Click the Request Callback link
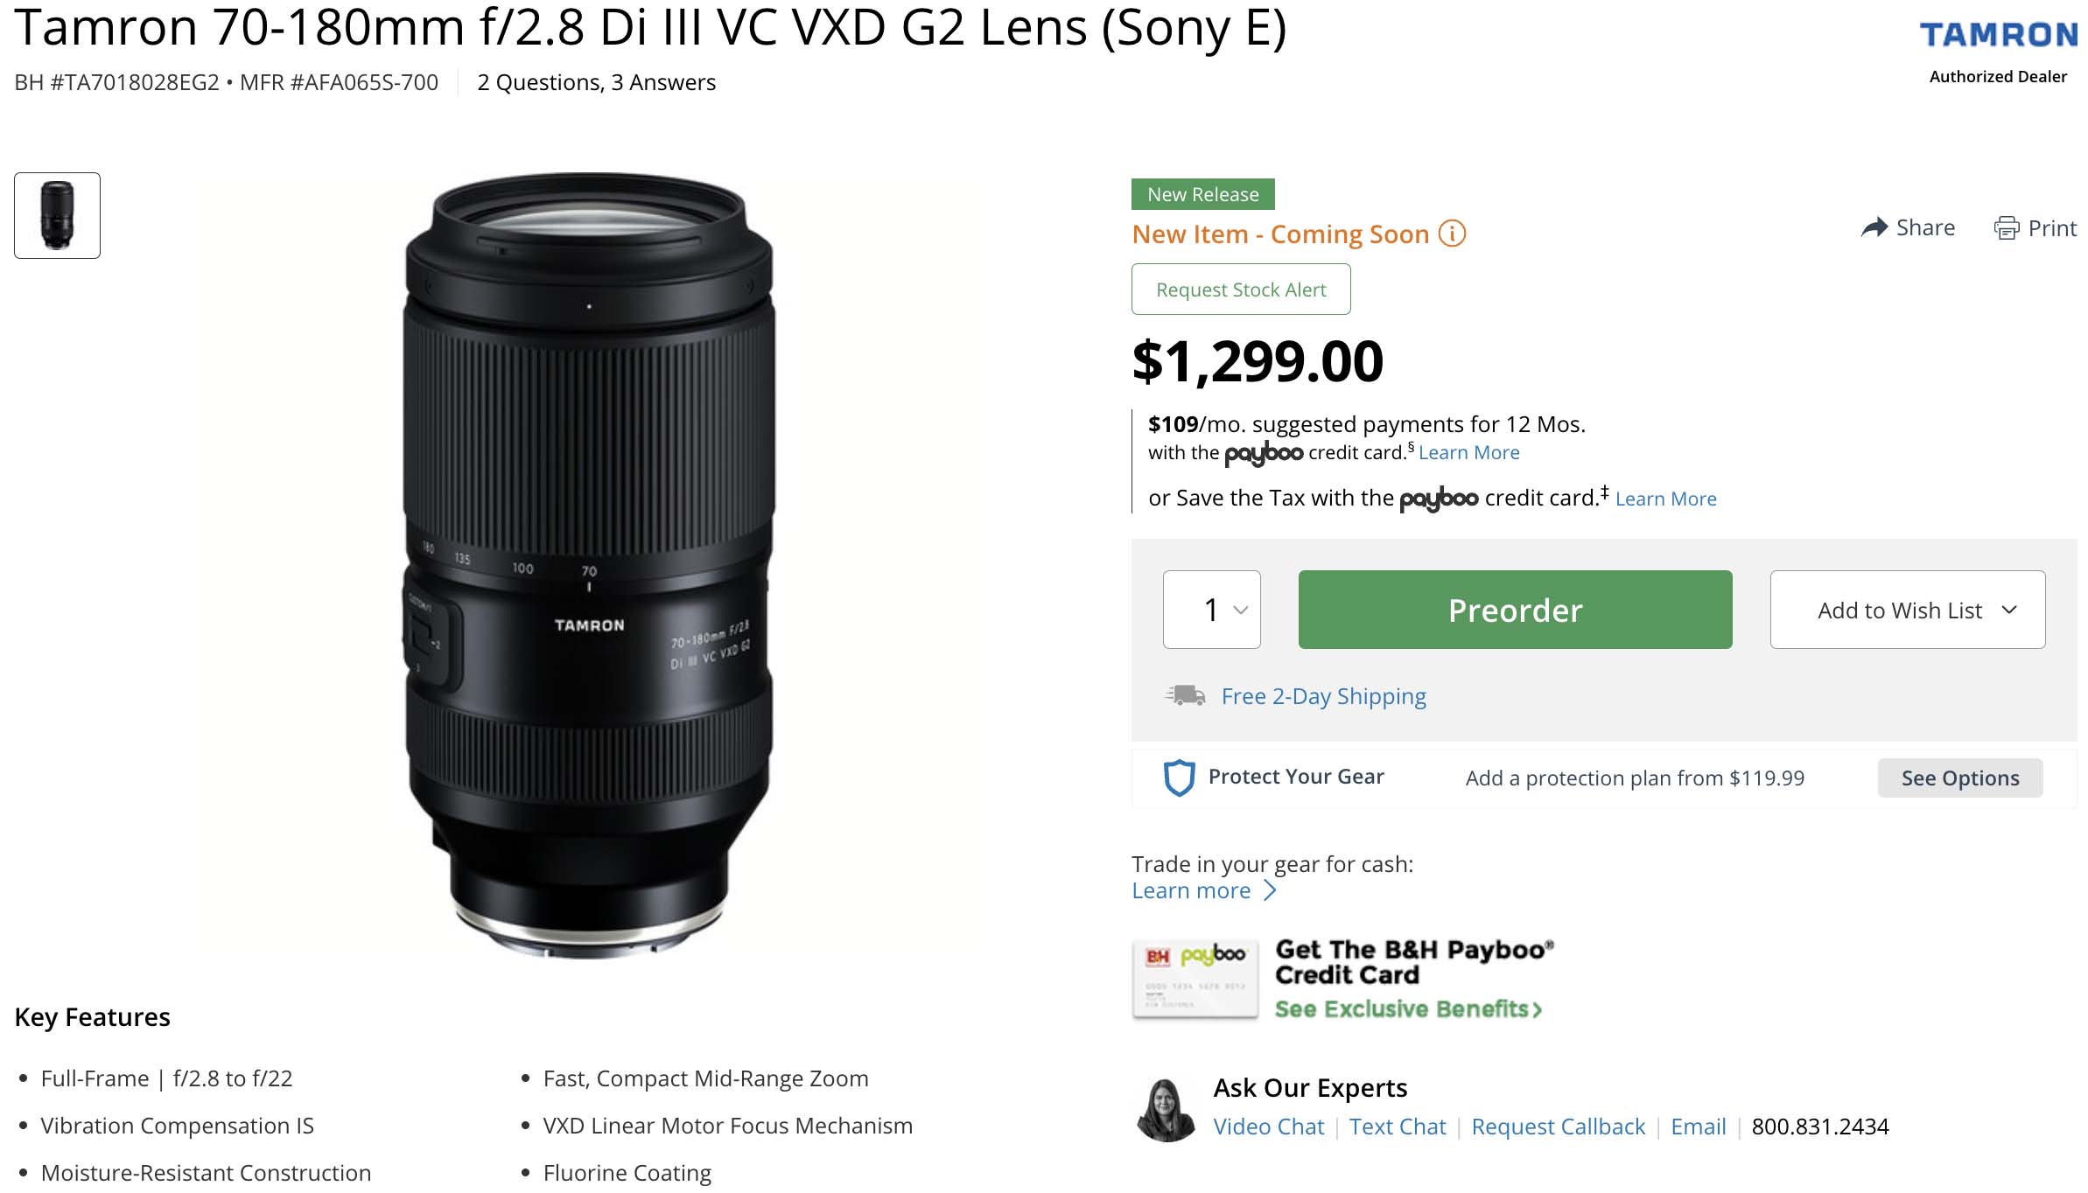Viewport: 2088px width, 1193px height. (x=1558, y=1127)
